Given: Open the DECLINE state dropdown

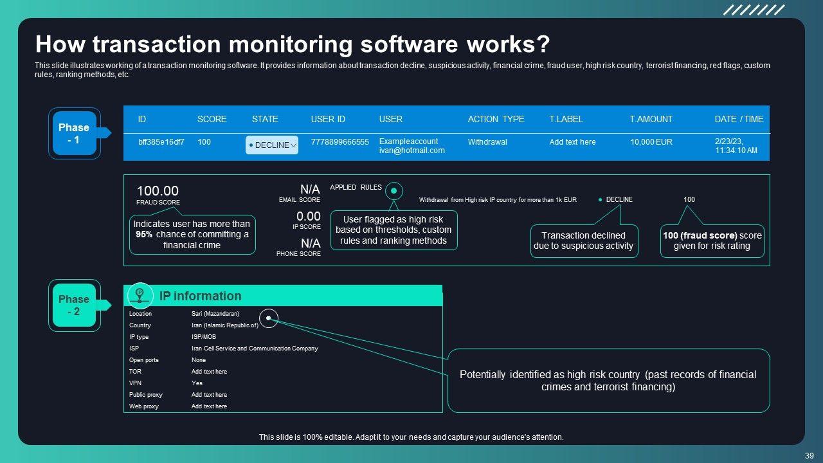Looking at the screenshot, I should pos(271,145).
